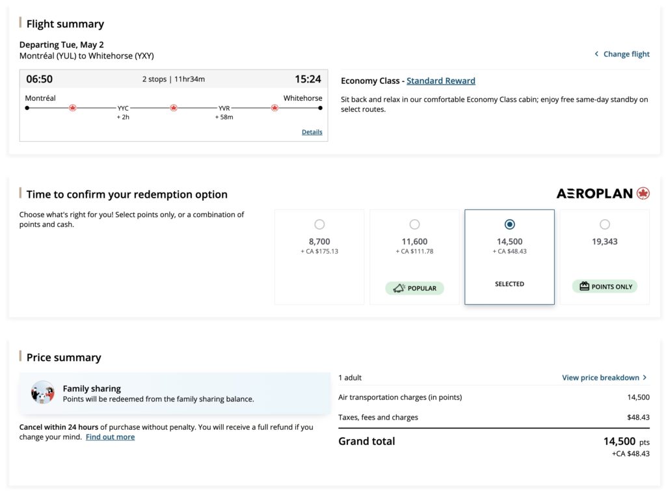Click the Change flight link
666x491 pixels.
625,54
